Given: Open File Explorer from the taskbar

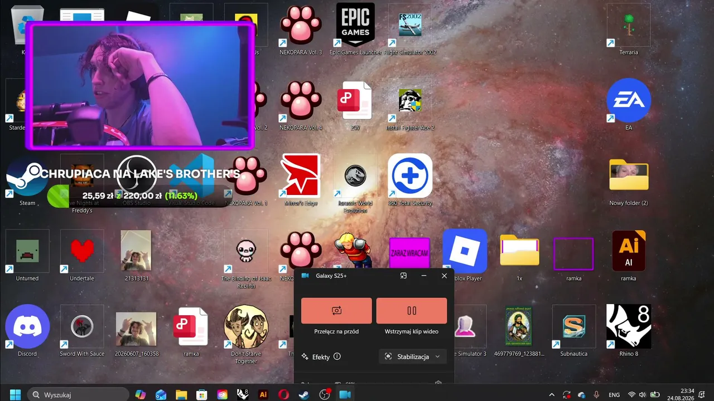Looking at the screenshot, I should 181,394.
